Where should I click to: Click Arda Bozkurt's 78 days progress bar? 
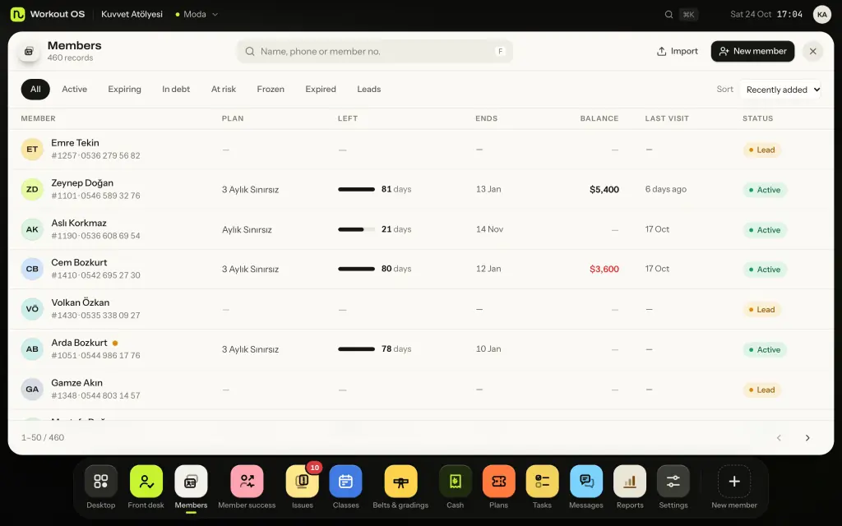pyautogui.click(x=357, y=348)
